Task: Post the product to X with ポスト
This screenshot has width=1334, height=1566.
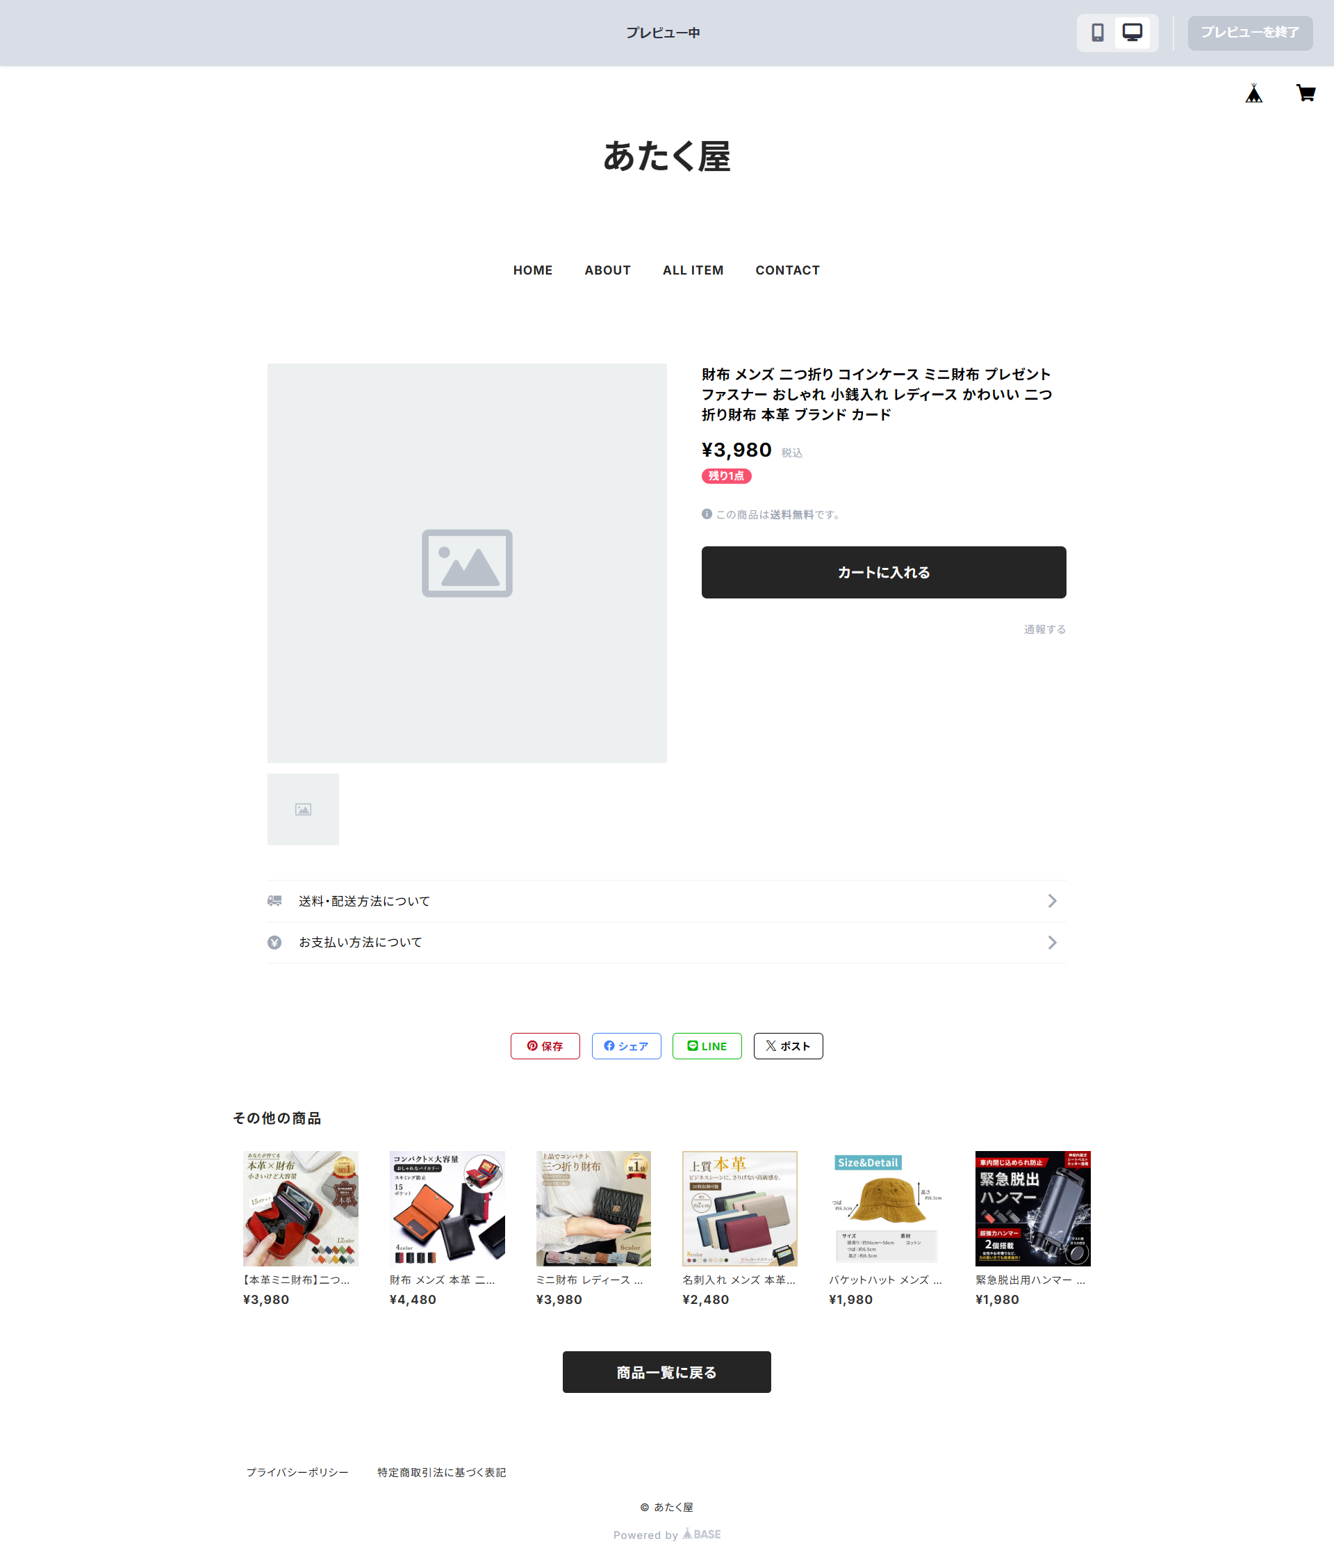Action: click(x=788, y=1046)
